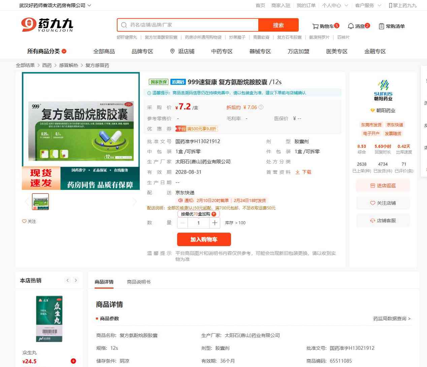Switch to the 商品说明书 tab

click(139, 282)
